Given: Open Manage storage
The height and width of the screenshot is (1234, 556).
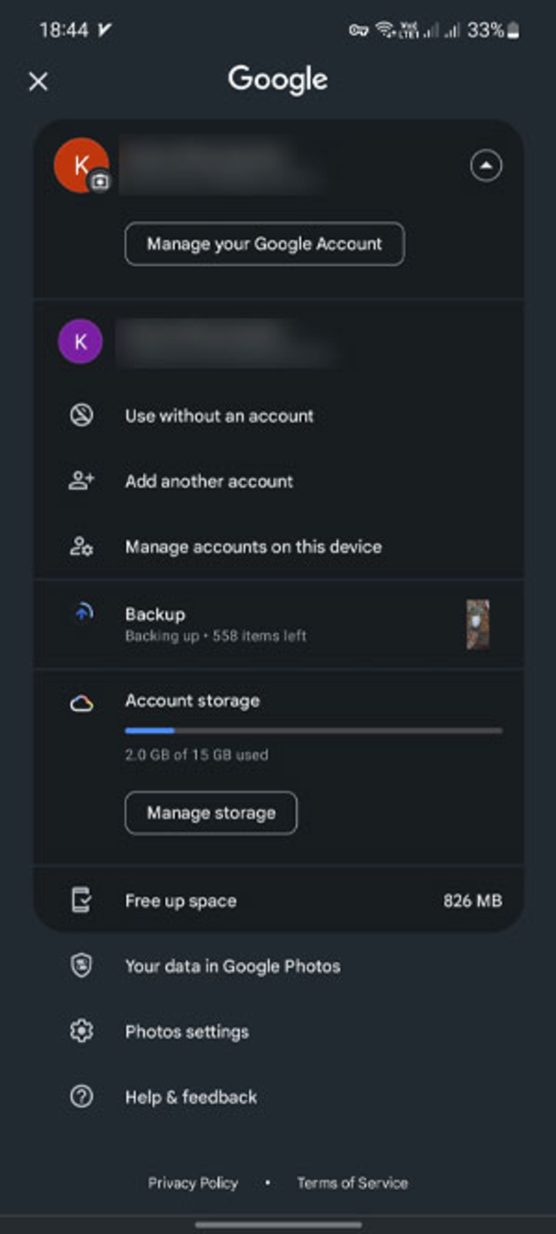Looking at the screenshot, I should pos(211,813).
